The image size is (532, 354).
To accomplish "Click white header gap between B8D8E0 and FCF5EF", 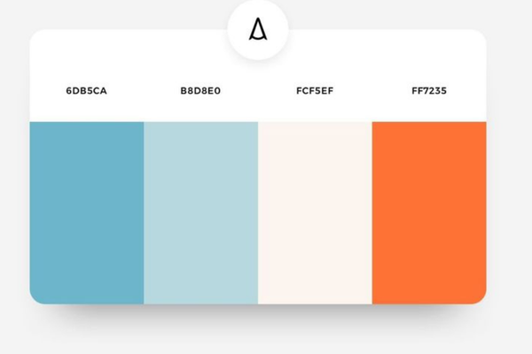I will [x=257, y=91].
